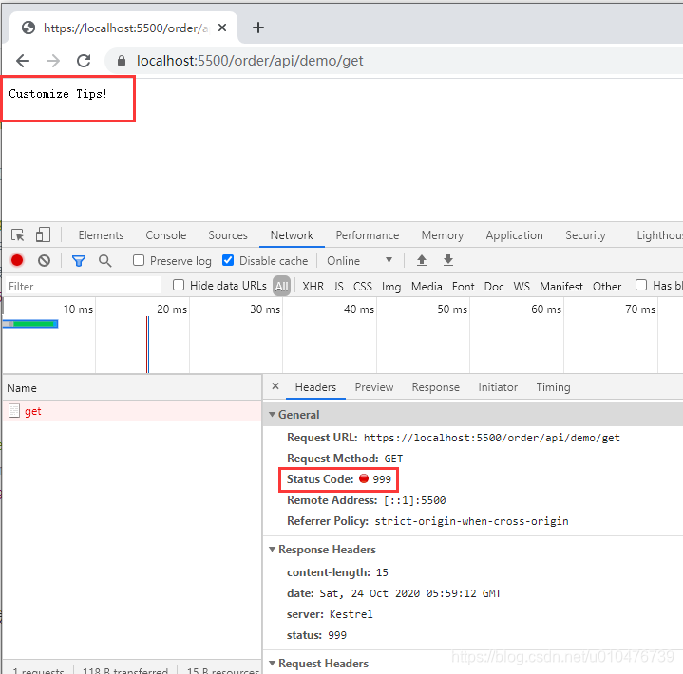Viewport: 683px width, 674px height.
Task: Toggle the device toolbar icon
Action: click(43, 234)
